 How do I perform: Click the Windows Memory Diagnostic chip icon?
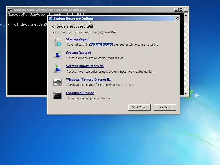57,82
